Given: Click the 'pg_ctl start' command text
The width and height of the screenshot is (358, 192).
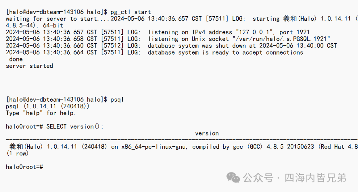Looking at the screenshot, I should (x=131, y=12).
